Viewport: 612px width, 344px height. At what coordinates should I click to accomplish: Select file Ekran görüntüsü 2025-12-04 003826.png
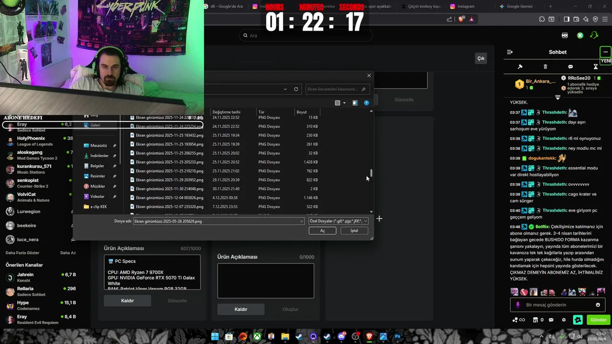tap(169, 198)
